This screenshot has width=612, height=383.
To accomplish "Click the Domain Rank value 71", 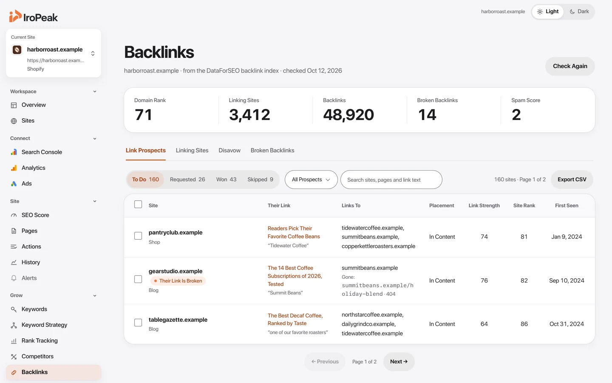I will click(143, 115).
